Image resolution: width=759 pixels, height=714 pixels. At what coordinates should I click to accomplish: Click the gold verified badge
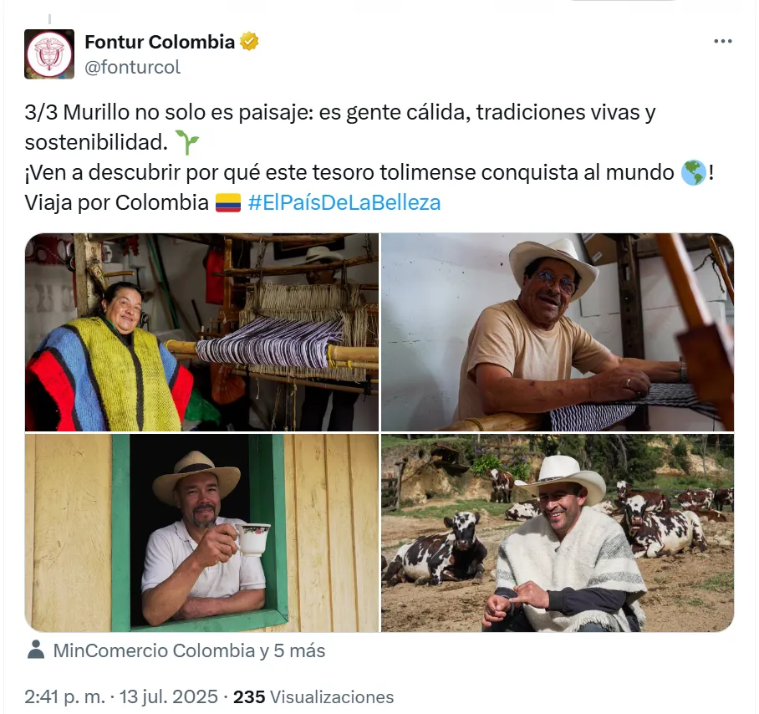coord(249,42)
